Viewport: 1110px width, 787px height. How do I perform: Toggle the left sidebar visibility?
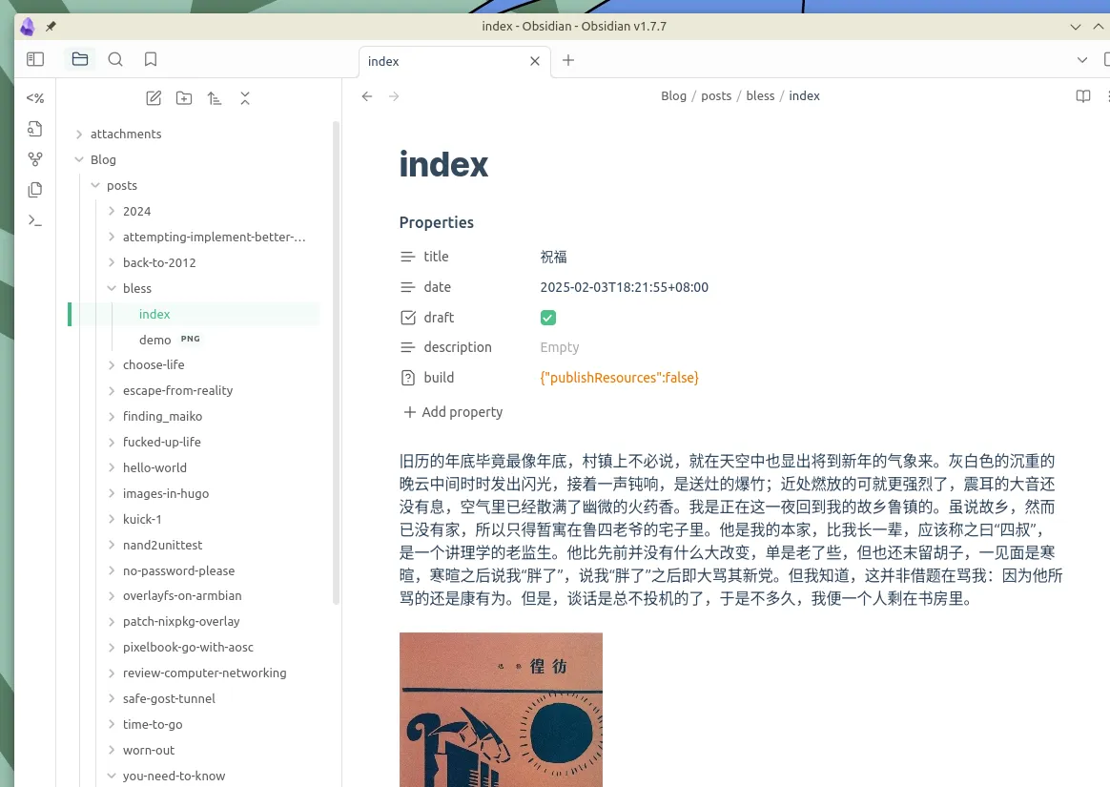coord(35,58)
